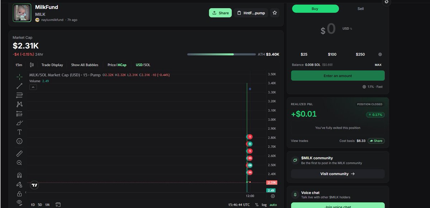Toggle Trade Display on chart
The height and width of the screenshot is (208, 430).
pos(52,65)
